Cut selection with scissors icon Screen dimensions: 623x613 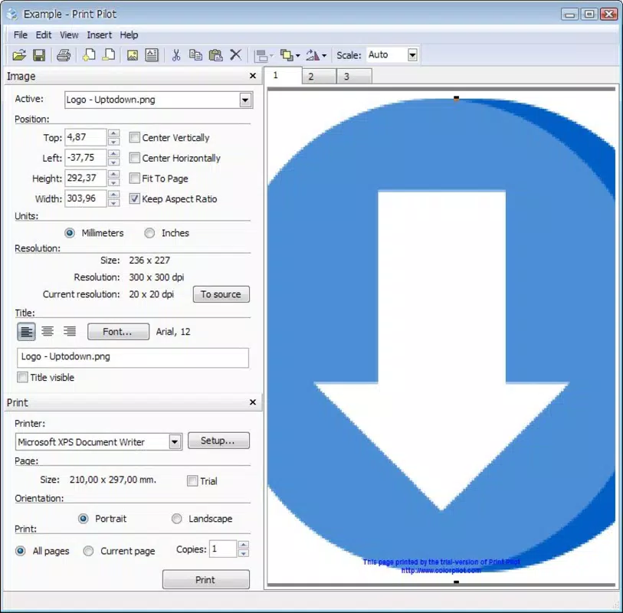tap(176, 55)
